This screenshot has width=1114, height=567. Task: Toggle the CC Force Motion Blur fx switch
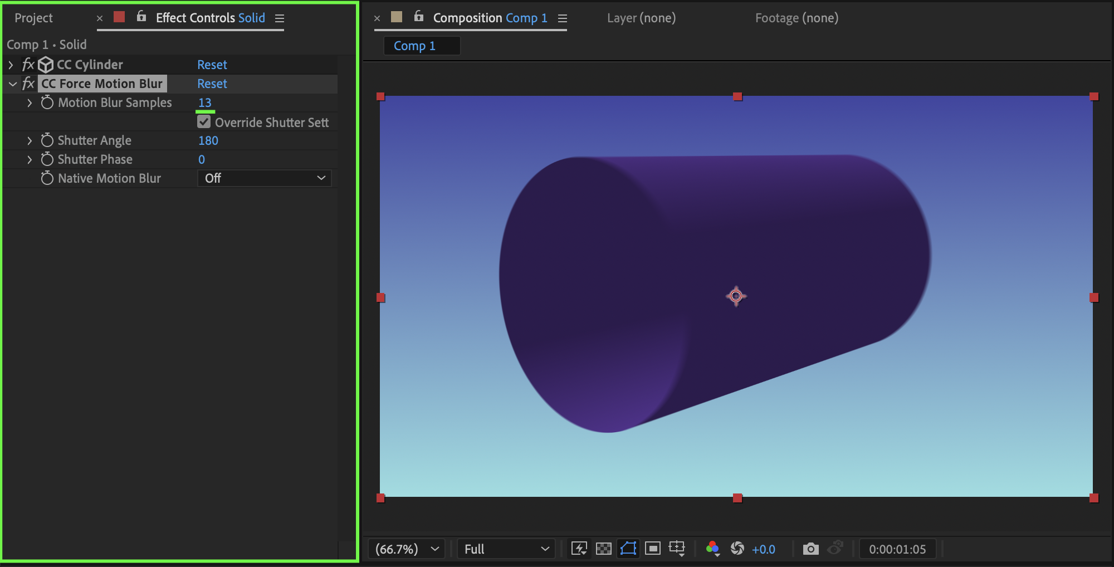click(28, 84)
